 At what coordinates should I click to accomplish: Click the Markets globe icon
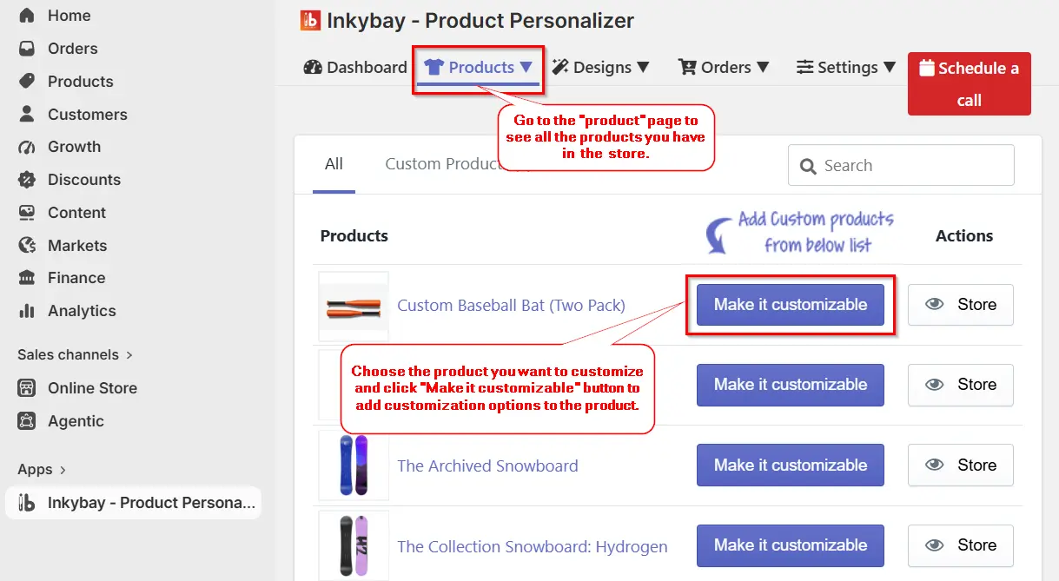27,246
